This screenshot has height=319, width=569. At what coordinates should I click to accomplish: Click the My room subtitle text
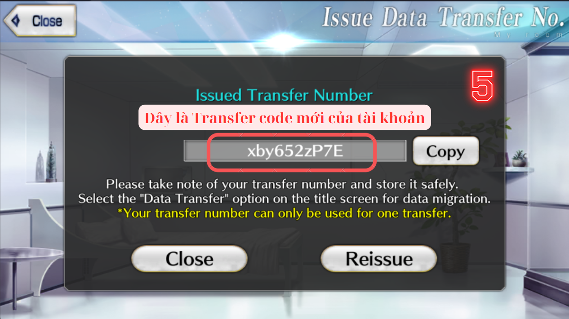528,34
